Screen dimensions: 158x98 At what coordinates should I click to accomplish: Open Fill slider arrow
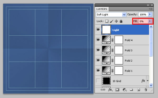tap(150, 21)
